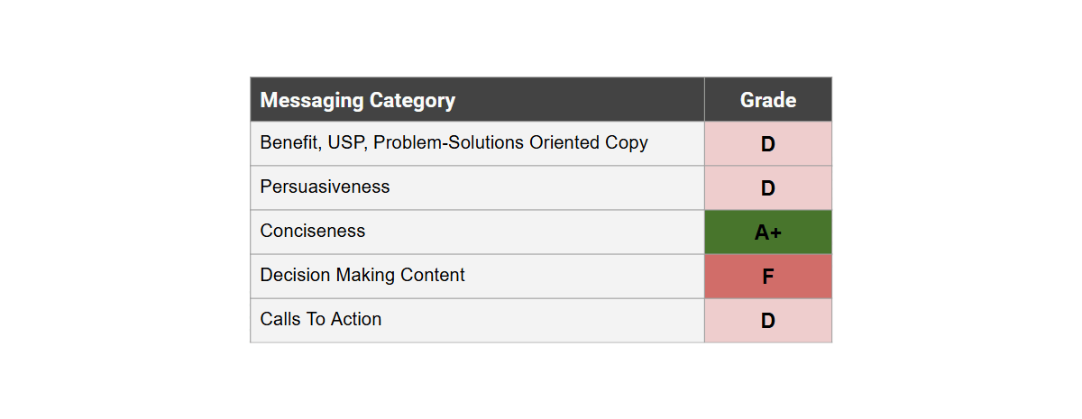Click the word 'Copy' in first row
Viewport: 1082px width, 419px height.
627,143
